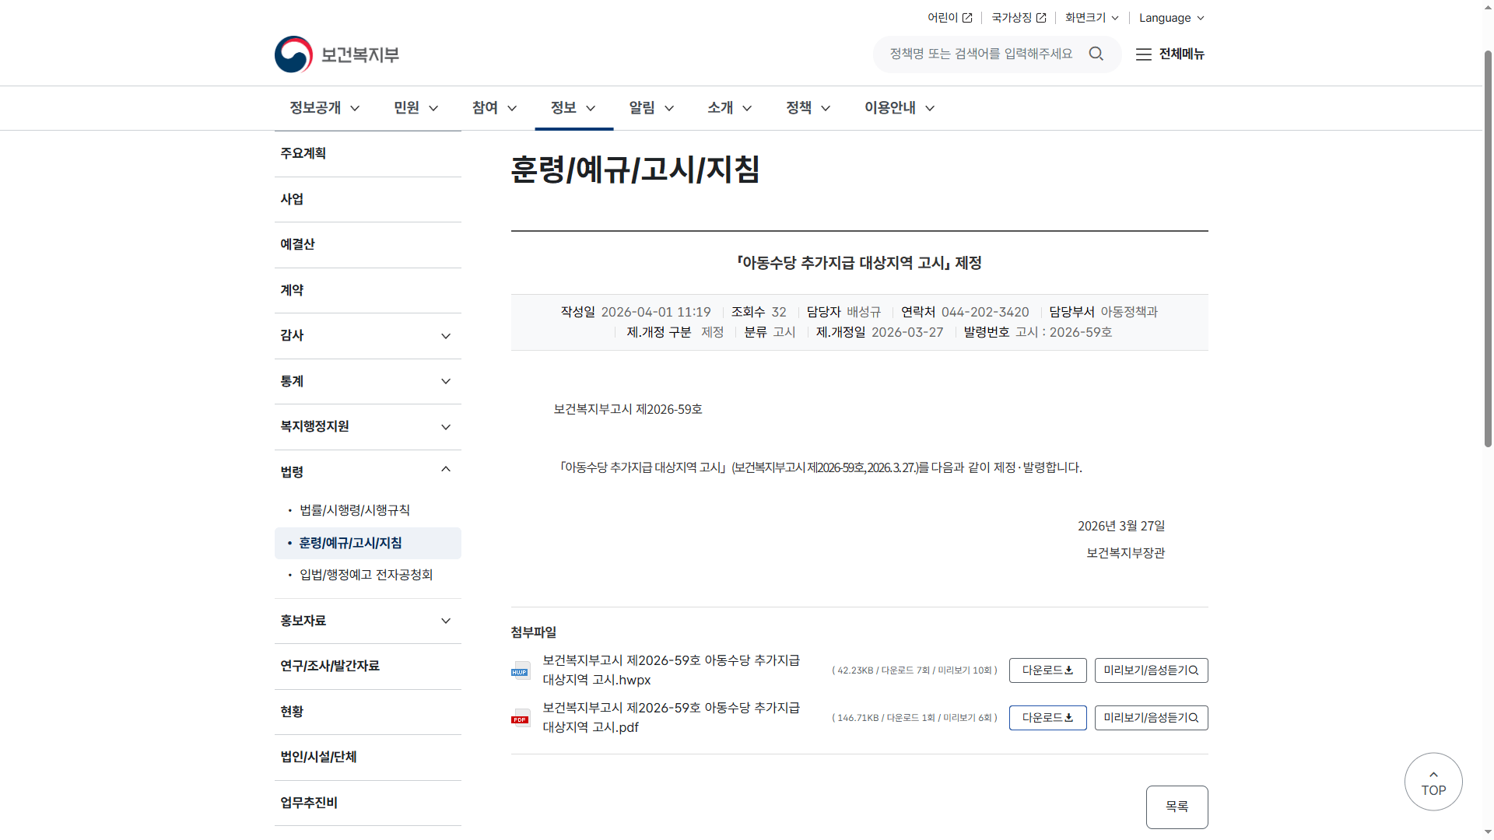Open 미리보기/음성듣기 for the PDF file

coord(1151,717)
